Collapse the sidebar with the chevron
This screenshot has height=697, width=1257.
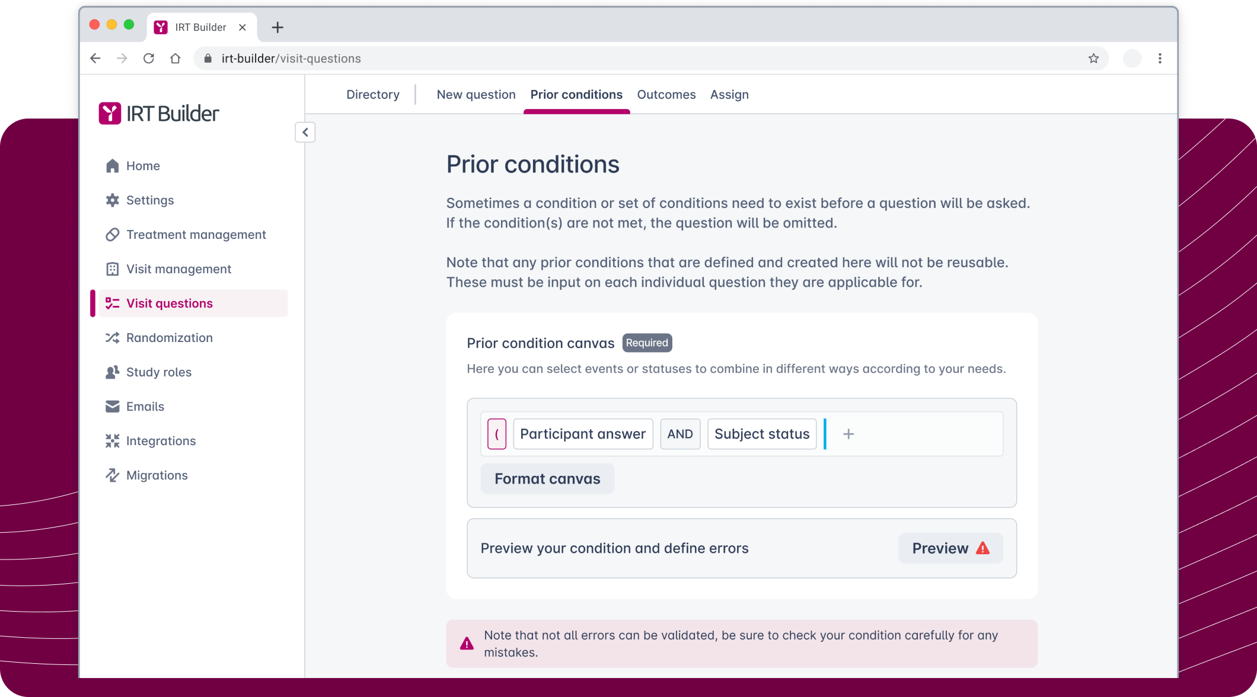tap(305, 132)
